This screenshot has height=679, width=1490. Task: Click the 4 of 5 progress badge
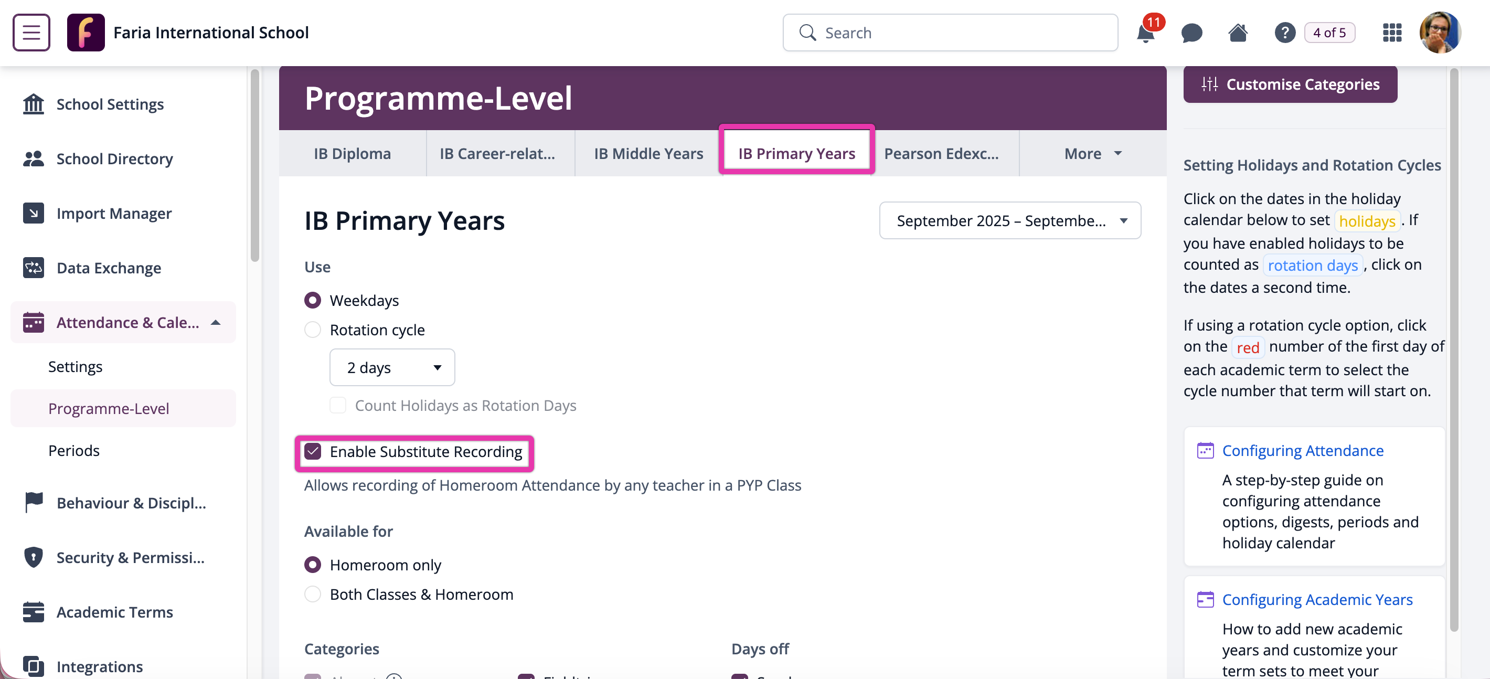click(1329, 33)
